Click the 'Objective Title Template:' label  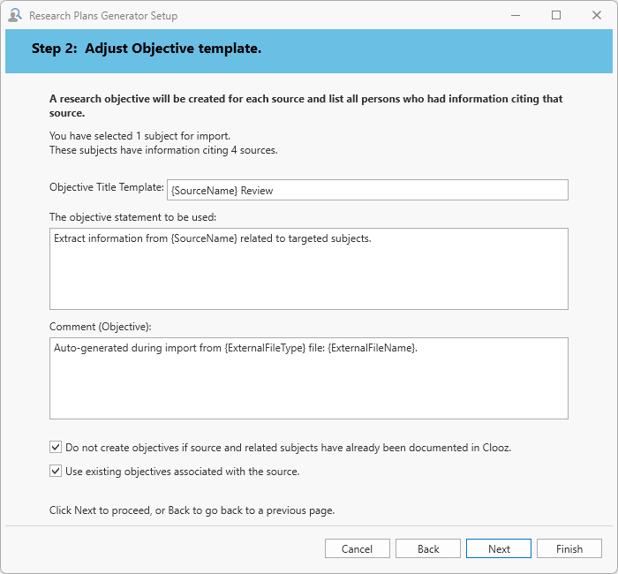click(x=107, y=187)
